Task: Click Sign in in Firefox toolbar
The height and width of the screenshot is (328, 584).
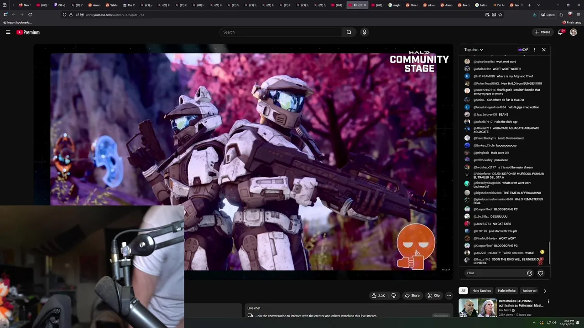Action: click(x=548, y=15)
